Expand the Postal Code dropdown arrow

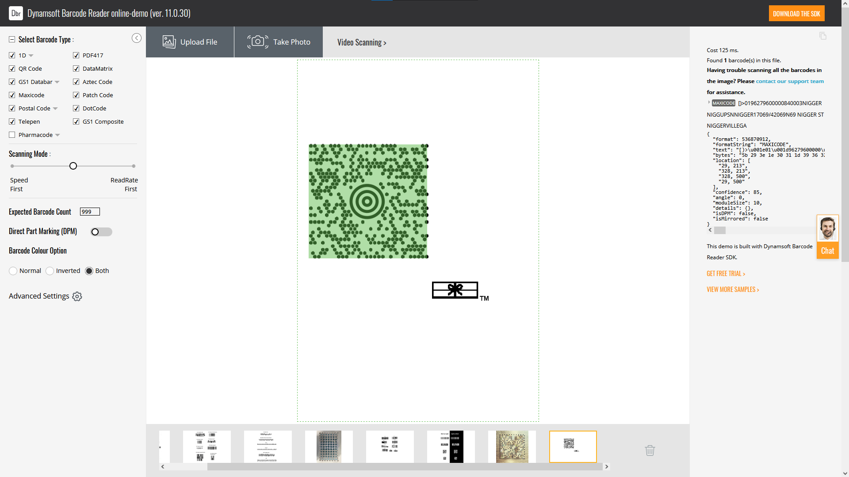(x=55, y=109)
